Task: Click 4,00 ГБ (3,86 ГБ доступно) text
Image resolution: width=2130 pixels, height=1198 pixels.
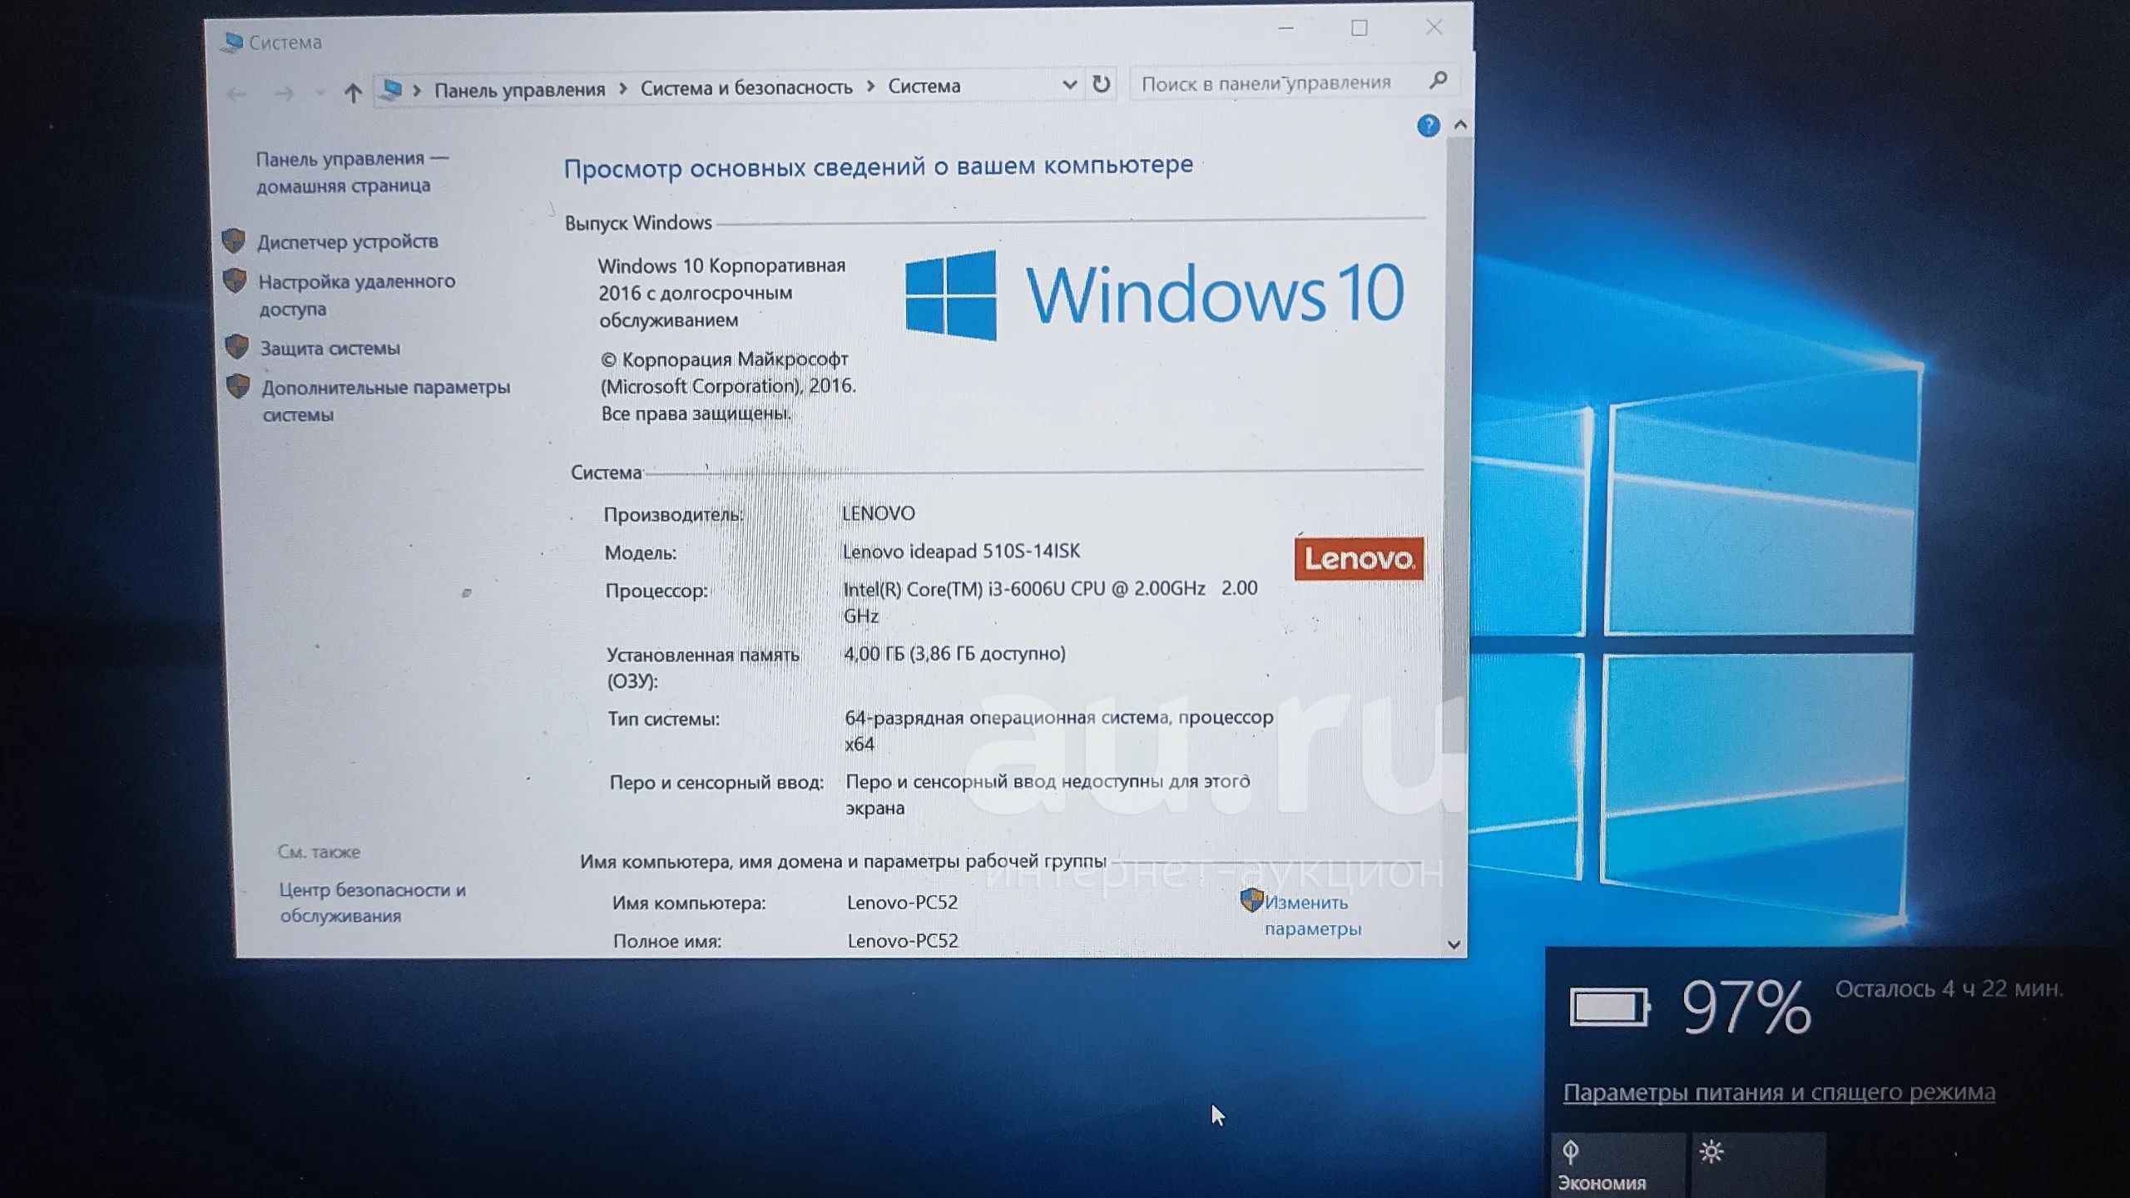Action: (x=954, y=654)
